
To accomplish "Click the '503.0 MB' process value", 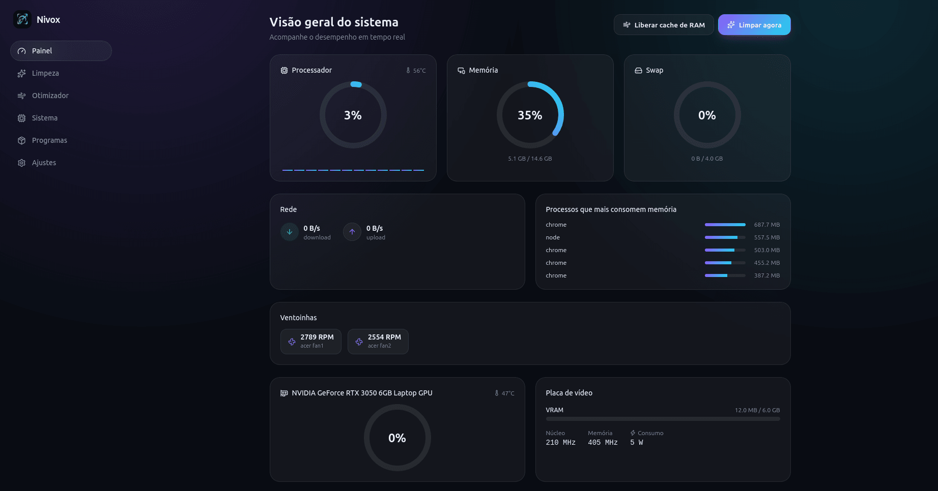I will (767, 250).
